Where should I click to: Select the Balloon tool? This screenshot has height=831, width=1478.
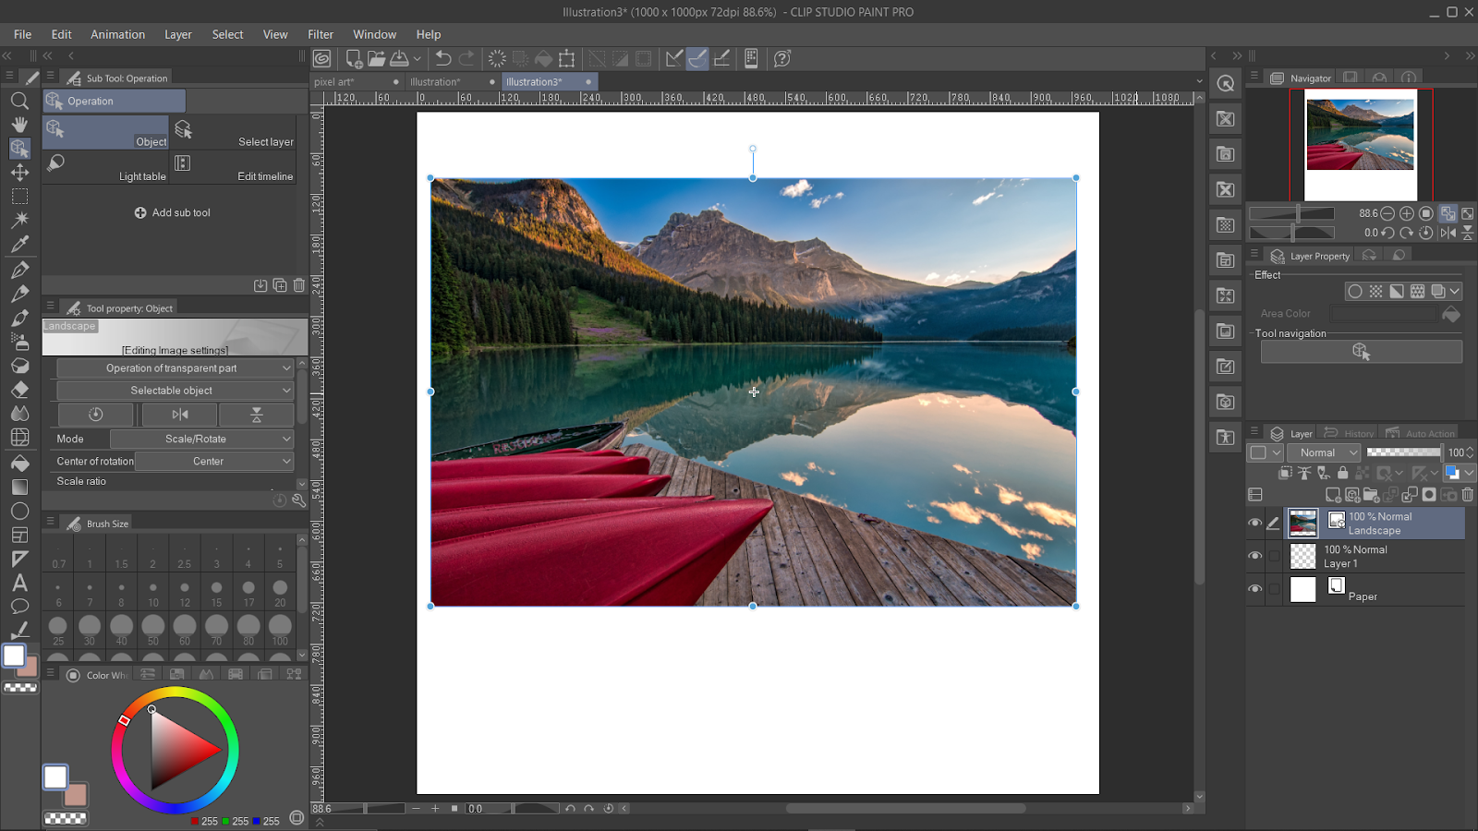pos(19,607)
